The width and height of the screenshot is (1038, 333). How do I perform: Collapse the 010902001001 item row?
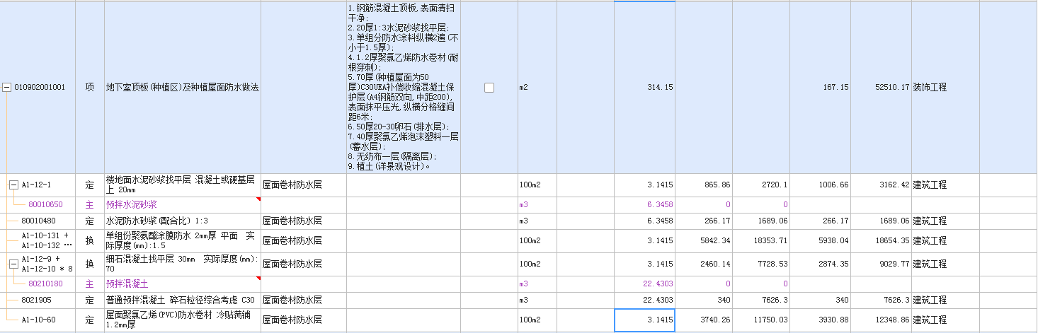(7, 88)
